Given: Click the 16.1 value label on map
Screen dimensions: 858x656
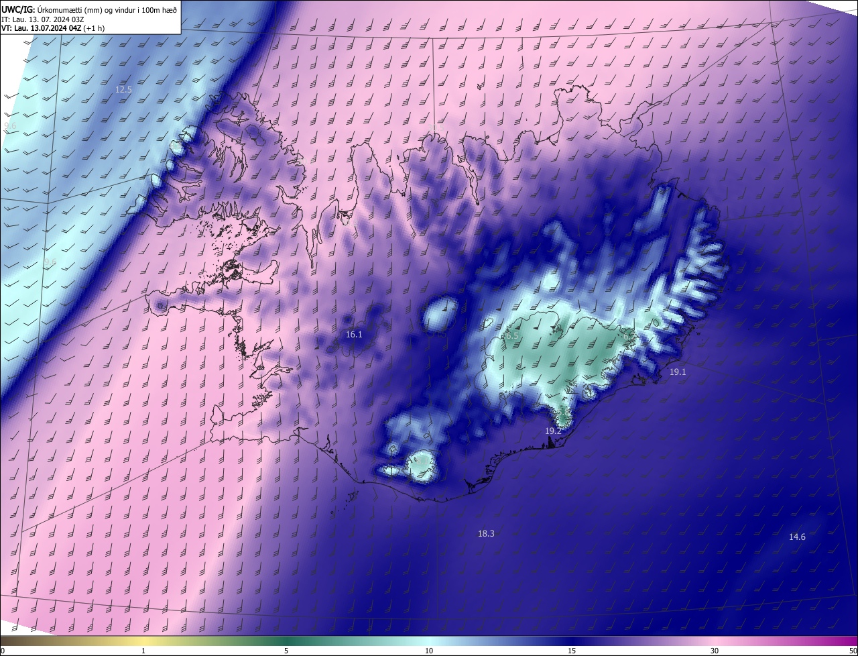Looking at the screenshot, I should 354,334.
